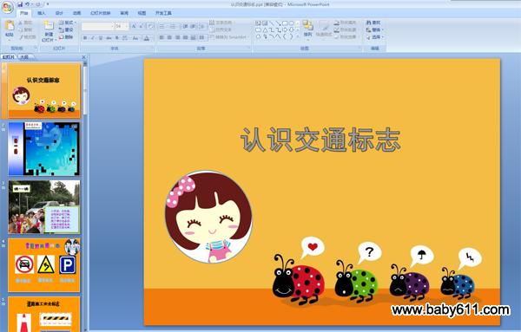Click the increase font size icon
Screen dimensions: 521x332
[134, 26]
